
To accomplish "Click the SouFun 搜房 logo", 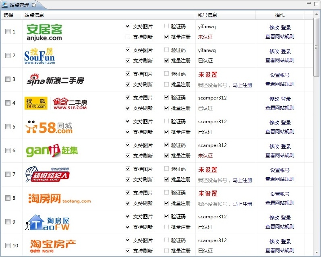I will 39,56.
